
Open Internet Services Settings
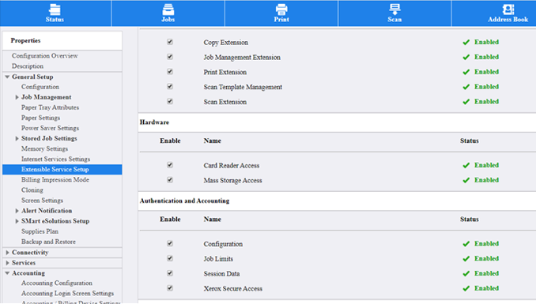pos(55,159)
